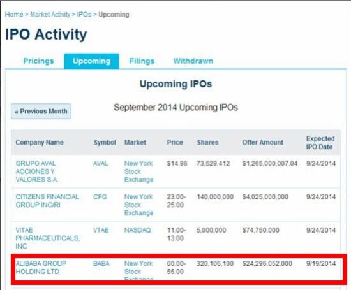This screenshot has height=290, width=351.
Task: Click the September 2014 Upcoming IPOs heading
Action: [175, 108]
